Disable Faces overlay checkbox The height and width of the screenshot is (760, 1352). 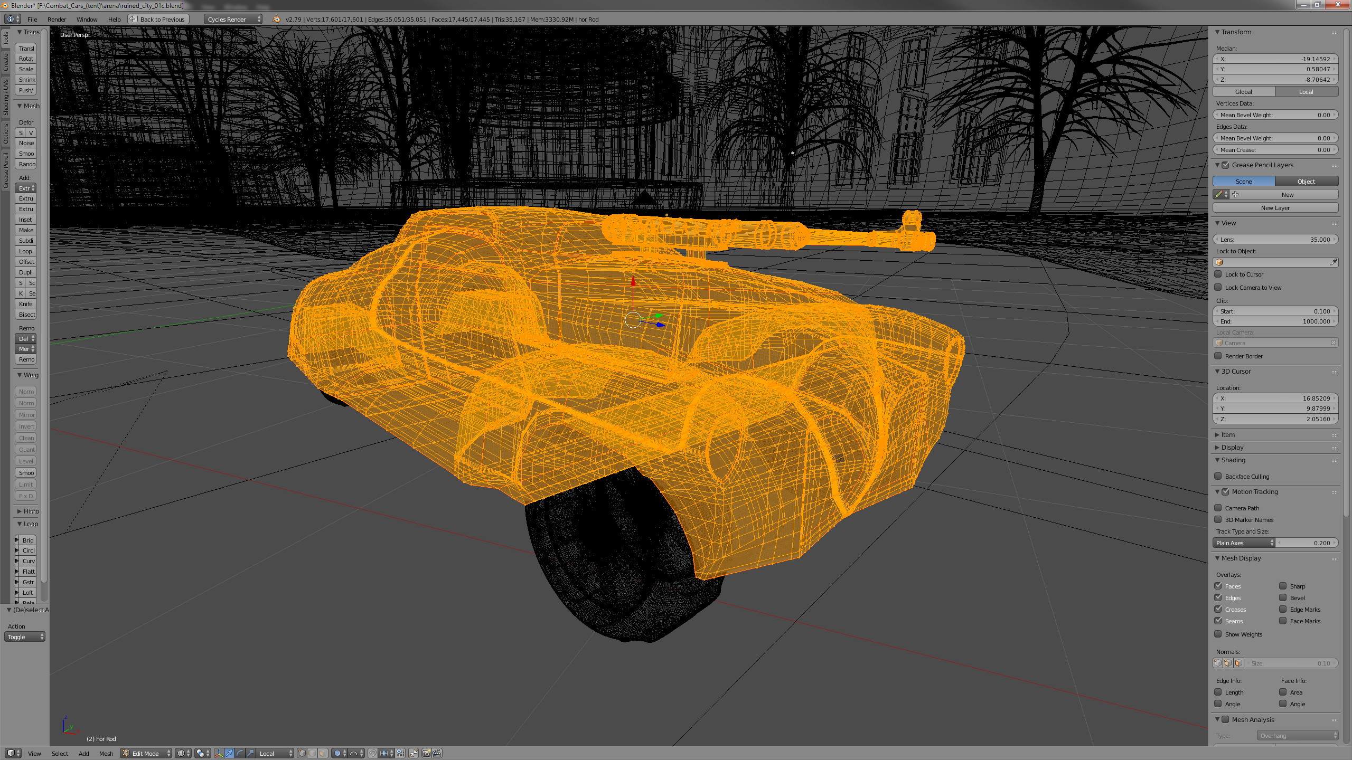coord(1218,586)
